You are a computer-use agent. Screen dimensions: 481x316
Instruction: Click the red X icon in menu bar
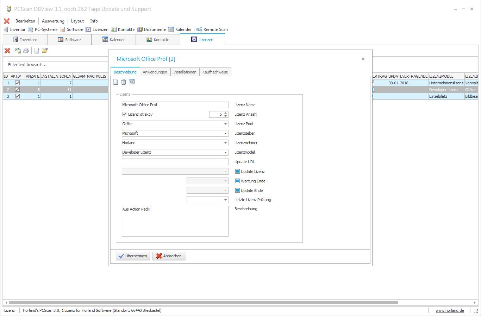[x=7, y=21]
